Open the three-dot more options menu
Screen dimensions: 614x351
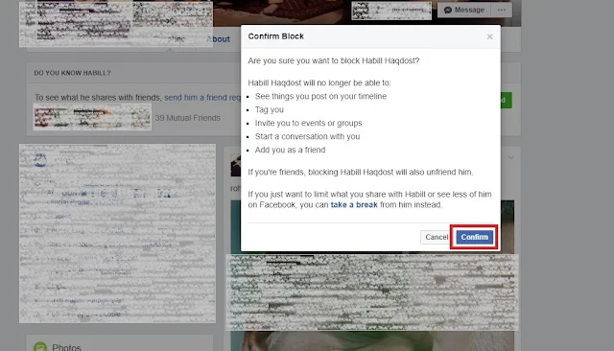[501, 10]
